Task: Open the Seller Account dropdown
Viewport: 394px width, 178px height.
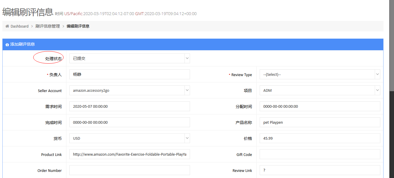Action: (x=130, y=90)
